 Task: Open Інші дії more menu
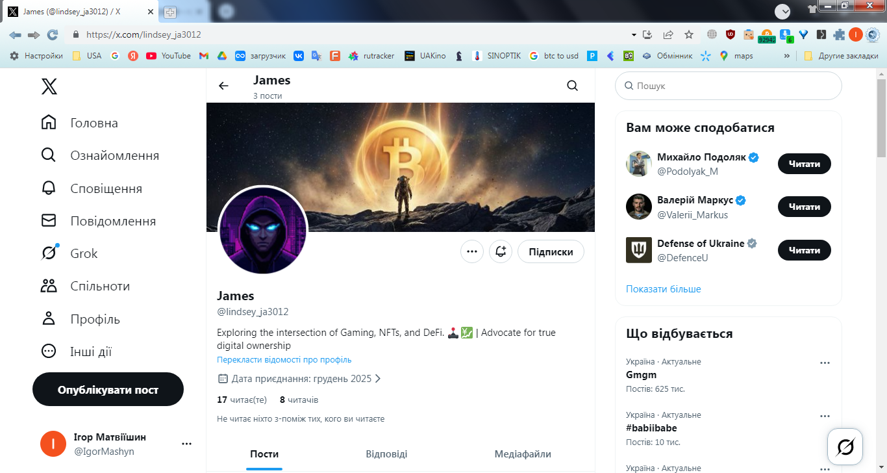[77, 352]
